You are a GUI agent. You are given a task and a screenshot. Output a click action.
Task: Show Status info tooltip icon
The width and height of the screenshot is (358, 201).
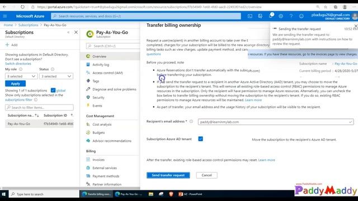(x=53, y=69)
